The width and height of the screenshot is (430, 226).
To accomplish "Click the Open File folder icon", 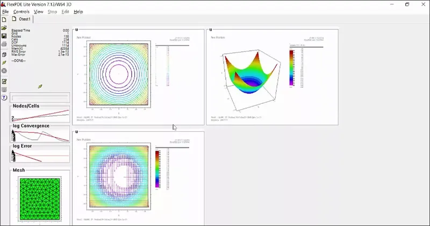I will tap(4, 28).
